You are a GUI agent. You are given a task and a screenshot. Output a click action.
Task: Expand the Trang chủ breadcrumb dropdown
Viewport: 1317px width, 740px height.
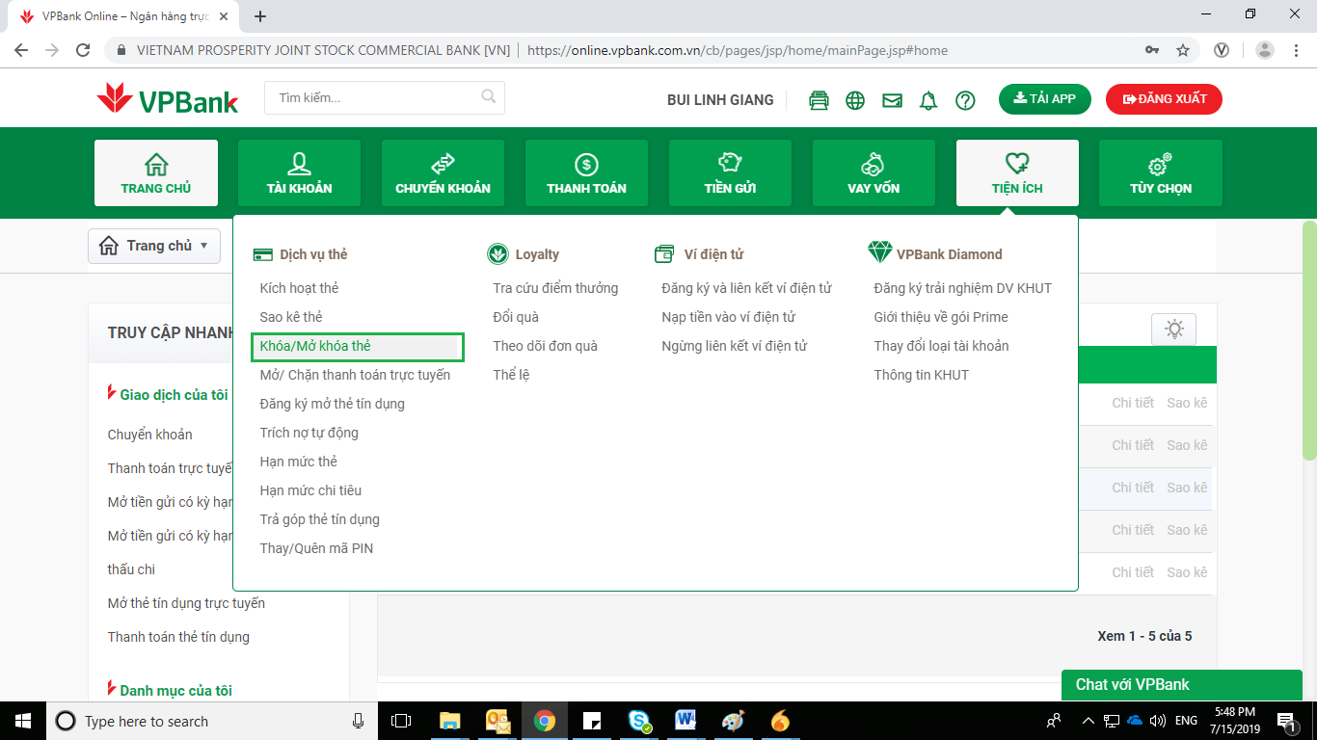[x=154, y=246]
